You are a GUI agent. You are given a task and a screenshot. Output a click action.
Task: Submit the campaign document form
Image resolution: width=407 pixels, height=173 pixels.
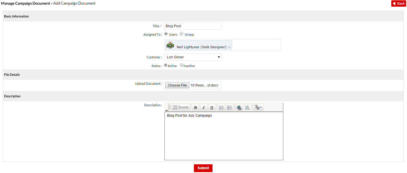[x=203, y=168]
